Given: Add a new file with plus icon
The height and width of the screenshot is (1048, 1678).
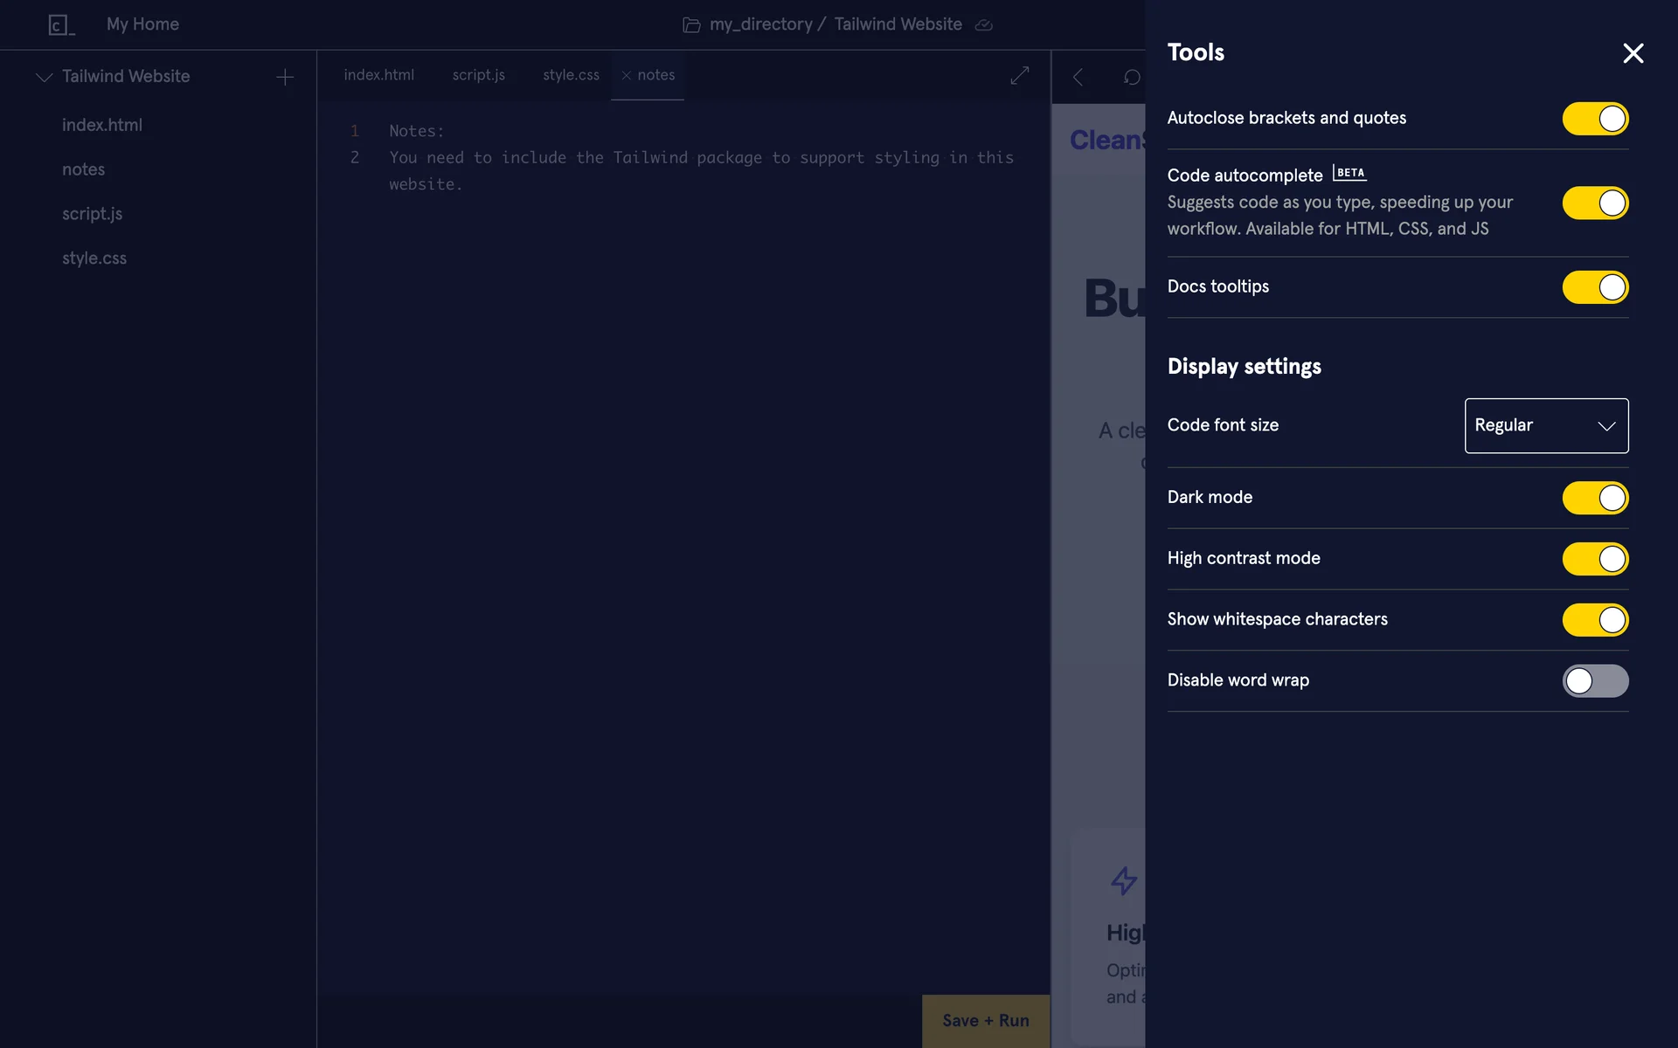Looking at the screenshot, I should click(x=285, y=77).
